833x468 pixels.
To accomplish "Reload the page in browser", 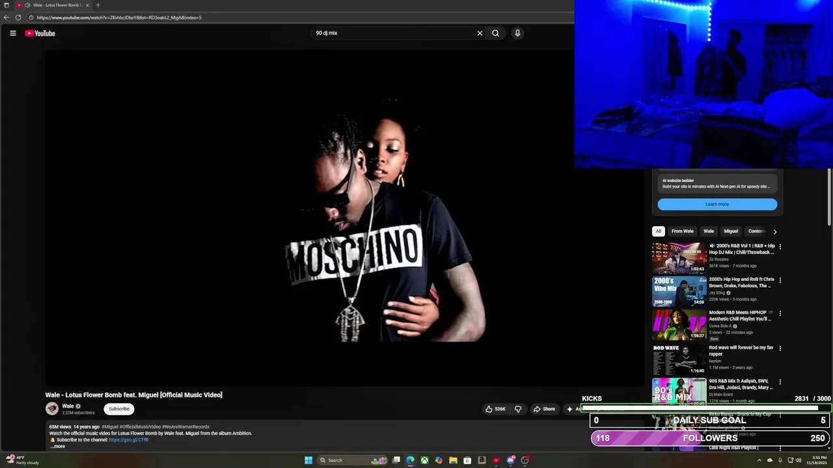I will (x=18, y=18).
